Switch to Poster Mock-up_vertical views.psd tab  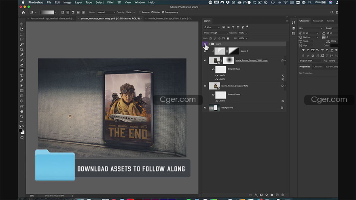pyautogui.click(x=52, y=19)
